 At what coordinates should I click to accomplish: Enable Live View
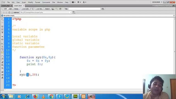(39, 9)
